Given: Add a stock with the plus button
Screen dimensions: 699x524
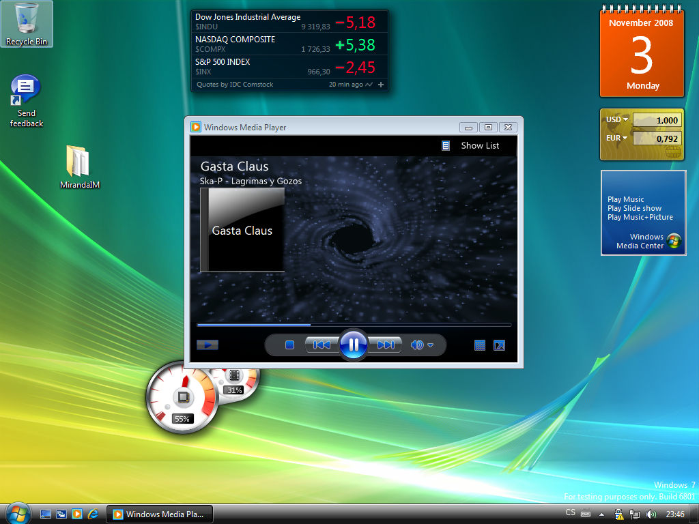Looking at the screenshot, I should coord(381,84).
